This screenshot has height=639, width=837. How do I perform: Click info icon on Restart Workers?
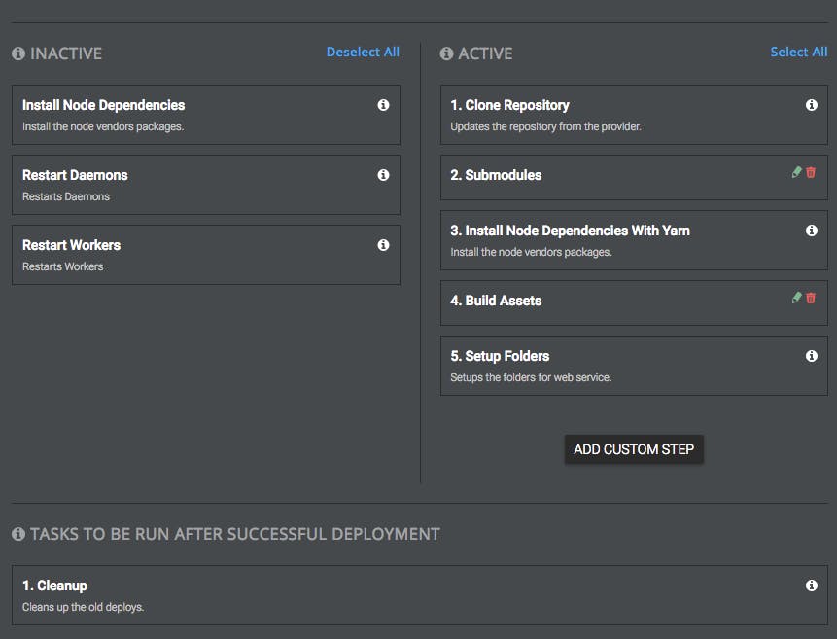[383, 245]
